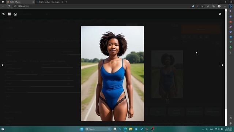Click the taskbar Search box
This screenshot has height=132, width=234.
click(x=98, y=129)
